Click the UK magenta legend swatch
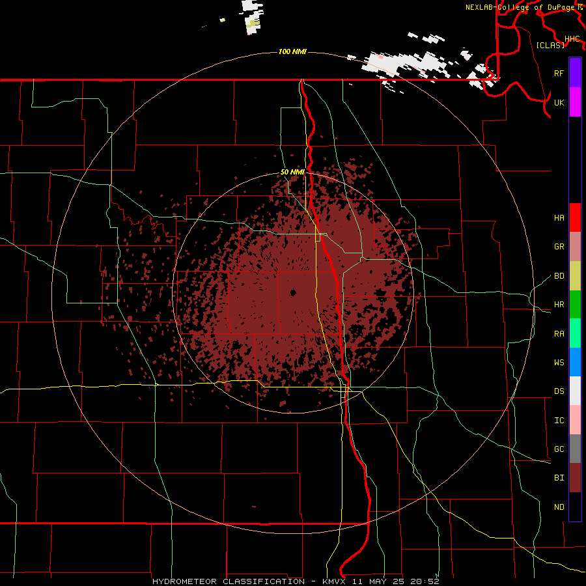 pos(575,102)
